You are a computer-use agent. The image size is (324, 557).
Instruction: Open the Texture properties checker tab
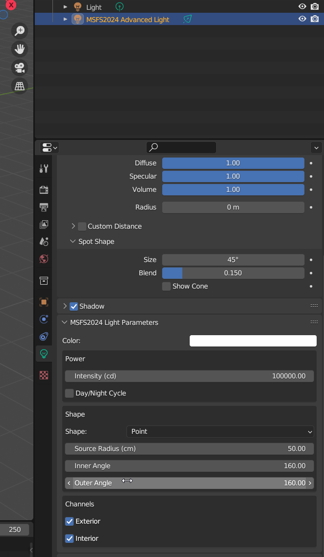(x=44, y=375)
